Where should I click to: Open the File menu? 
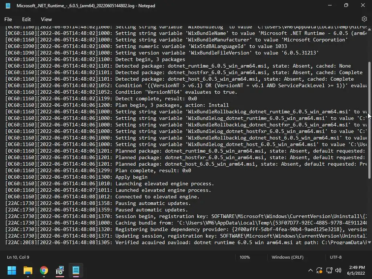pyautogui.click(x=8, y=20)
